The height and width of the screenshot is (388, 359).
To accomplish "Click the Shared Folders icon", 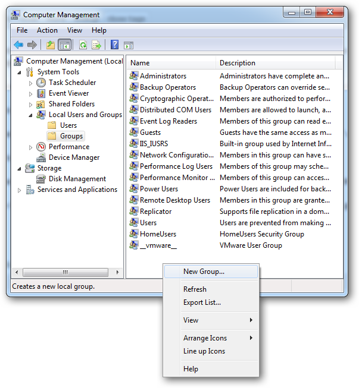I will tap(40, 104).
